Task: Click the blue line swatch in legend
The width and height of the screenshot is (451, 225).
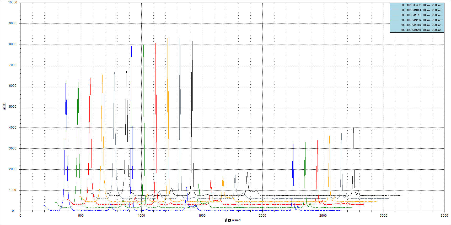Action: (x=395, y=5)
